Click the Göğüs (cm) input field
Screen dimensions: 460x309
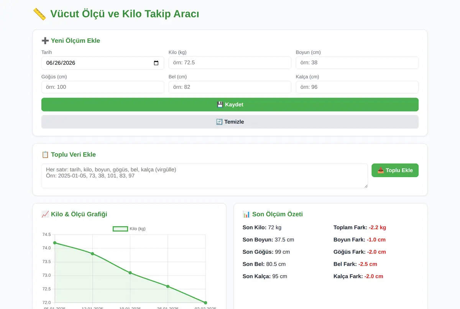(x=103, y=87)
